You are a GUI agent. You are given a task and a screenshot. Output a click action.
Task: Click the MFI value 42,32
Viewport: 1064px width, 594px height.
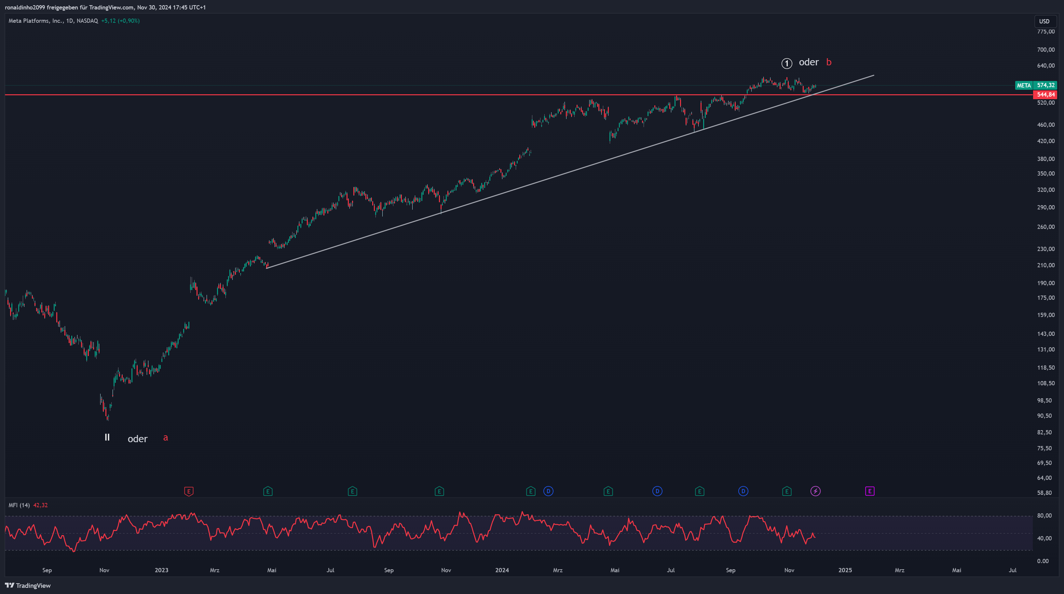[x=40, y=505]
